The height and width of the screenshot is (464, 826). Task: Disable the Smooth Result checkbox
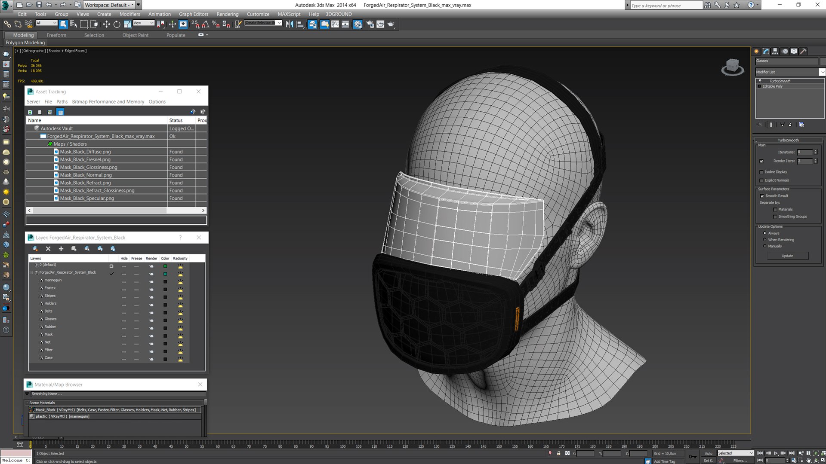pos(762,196)
